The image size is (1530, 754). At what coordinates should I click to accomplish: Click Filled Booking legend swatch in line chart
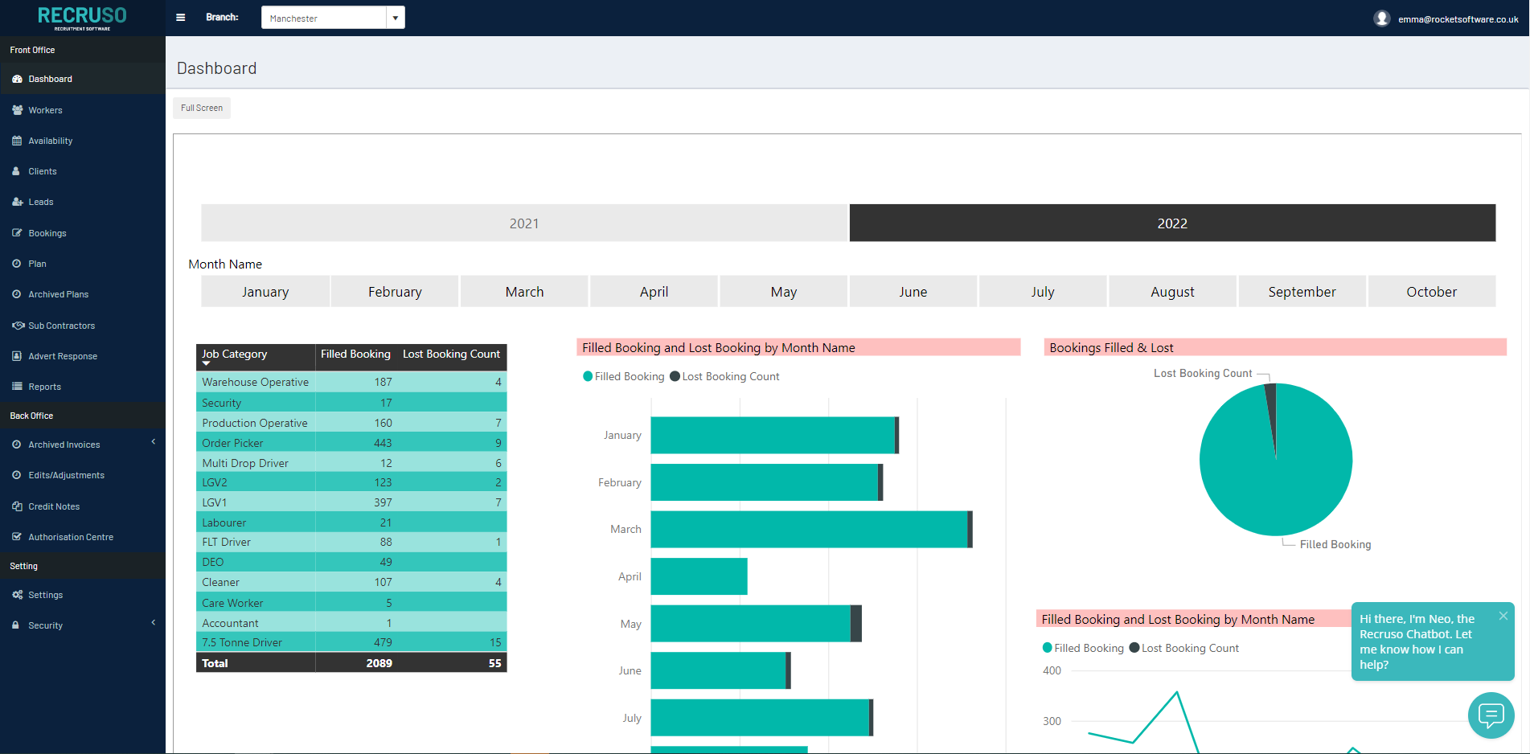[x=1047, y=648]
